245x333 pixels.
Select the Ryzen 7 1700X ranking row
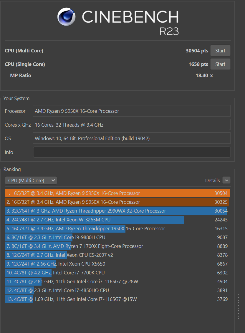(117, 246)
